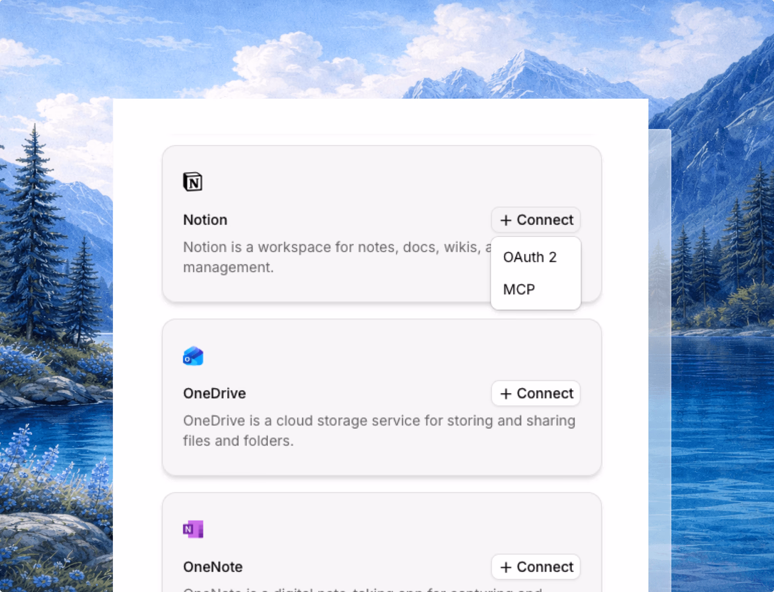Collapse the Notion Connect dropdown
Viewport: 774px width, 592px height.
point(536,220)
